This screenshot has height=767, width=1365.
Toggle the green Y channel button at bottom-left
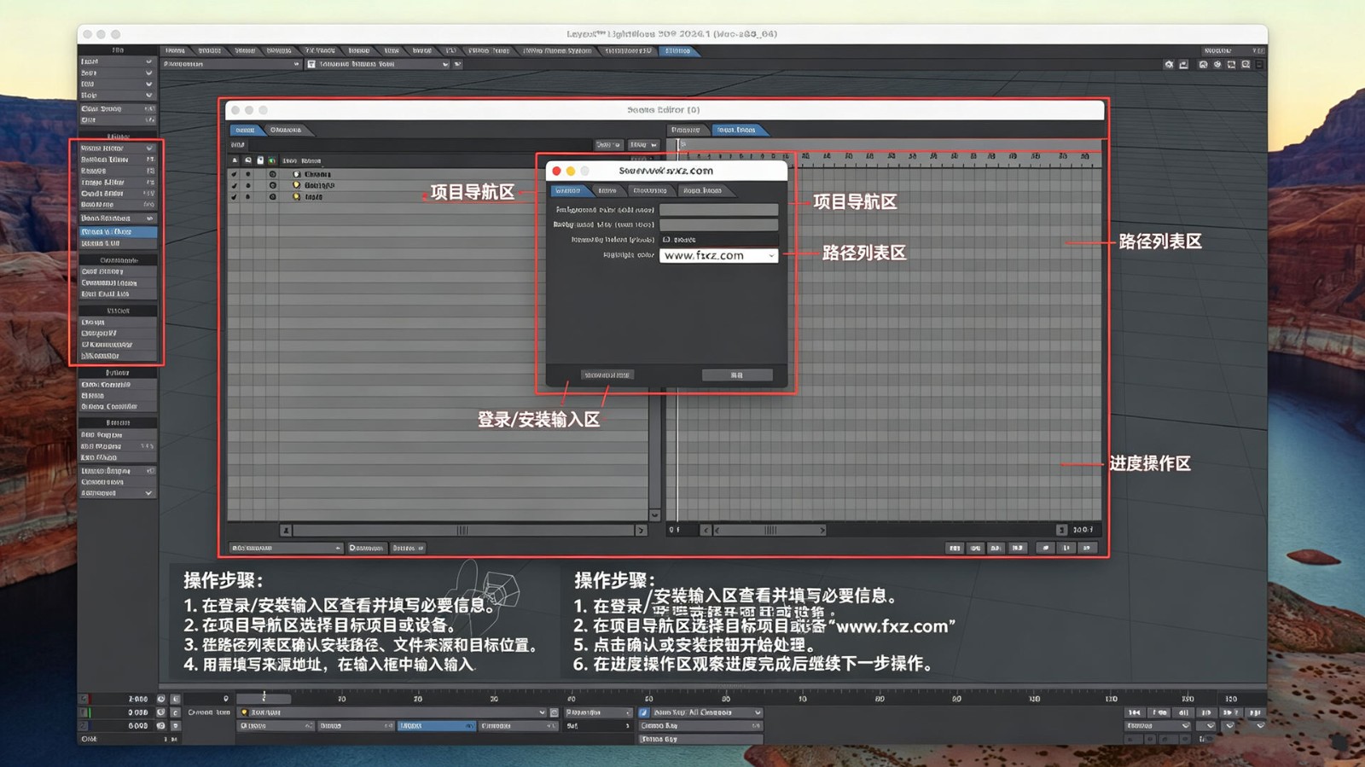84,712
